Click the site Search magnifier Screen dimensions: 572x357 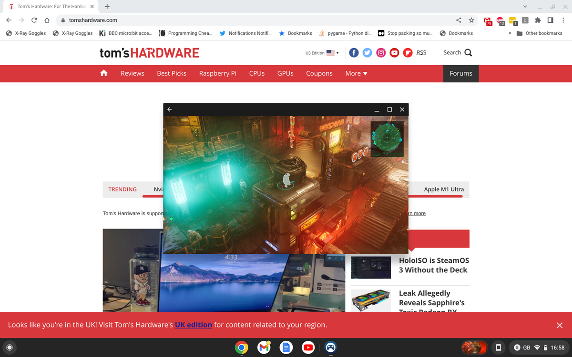(468, 53)
